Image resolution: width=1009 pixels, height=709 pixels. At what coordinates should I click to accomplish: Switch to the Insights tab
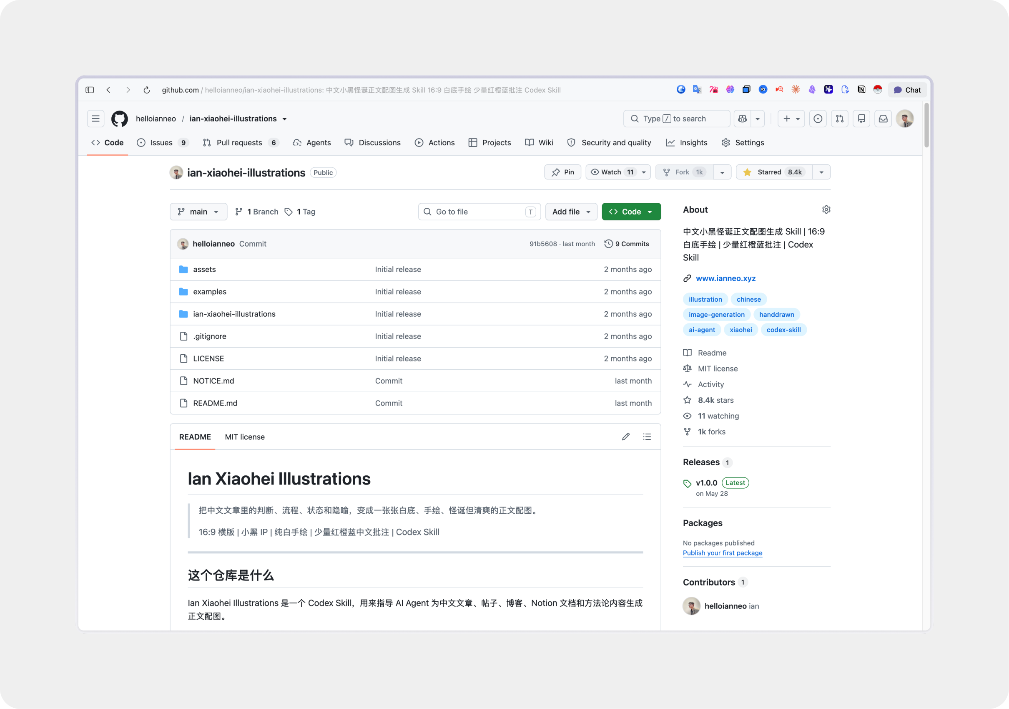(686, 142)
